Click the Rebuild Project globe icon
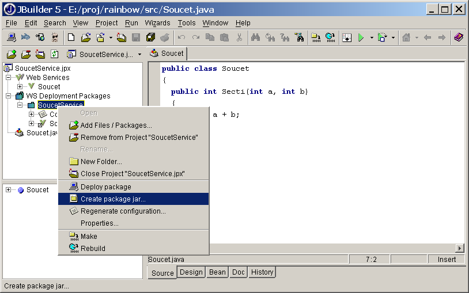Image resolution: width=469 pixels, height=293 pixels. (330, 37)
